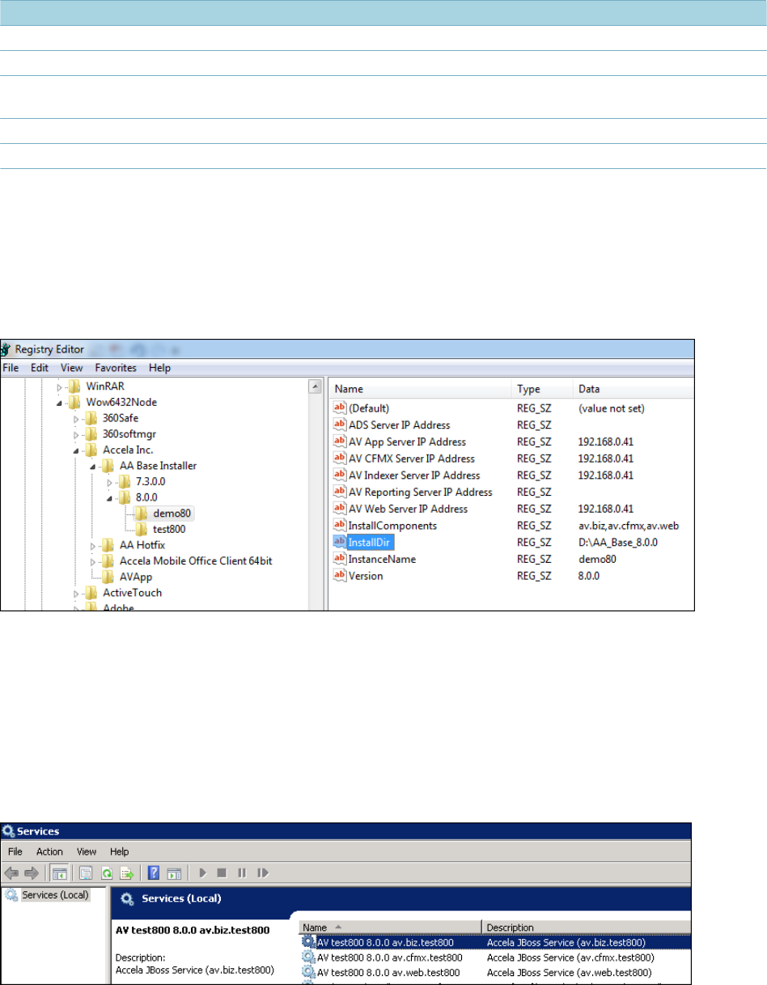This screenshot has width=767, height=985.
Task: Select AV test800 8.0.0 av.biz.test800 service row
Action: click(x=495, y=942)
